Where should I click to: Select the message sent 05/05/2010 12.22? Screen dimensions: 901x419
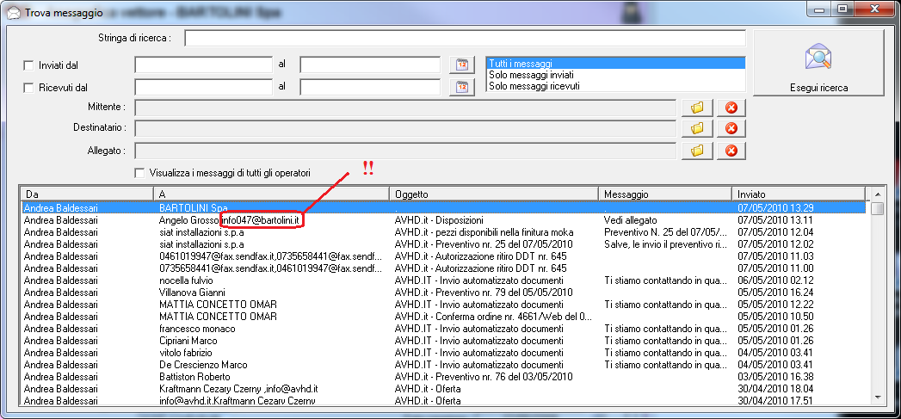pos(443,304)
